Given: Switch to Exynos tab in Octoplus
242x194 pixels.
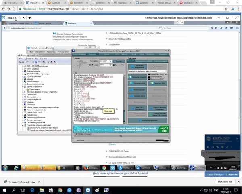Looking at the screenshot, I should pos(106,54).
